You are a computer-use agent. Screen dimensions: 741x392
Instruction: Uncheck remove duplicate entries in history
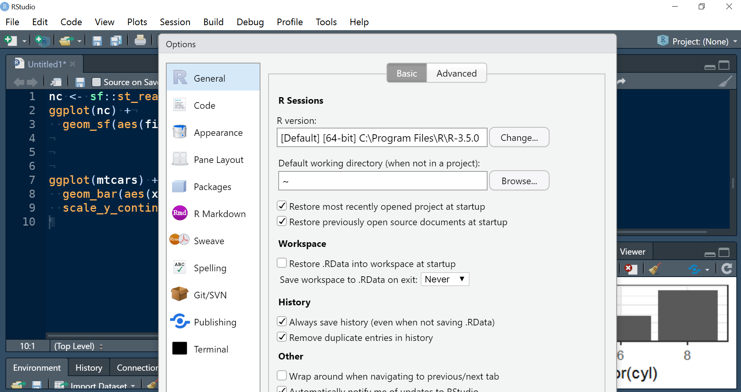[x=282, y=337]
